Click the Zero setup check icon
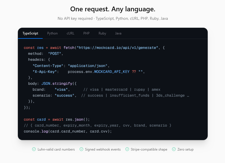 tap(174, 149)
